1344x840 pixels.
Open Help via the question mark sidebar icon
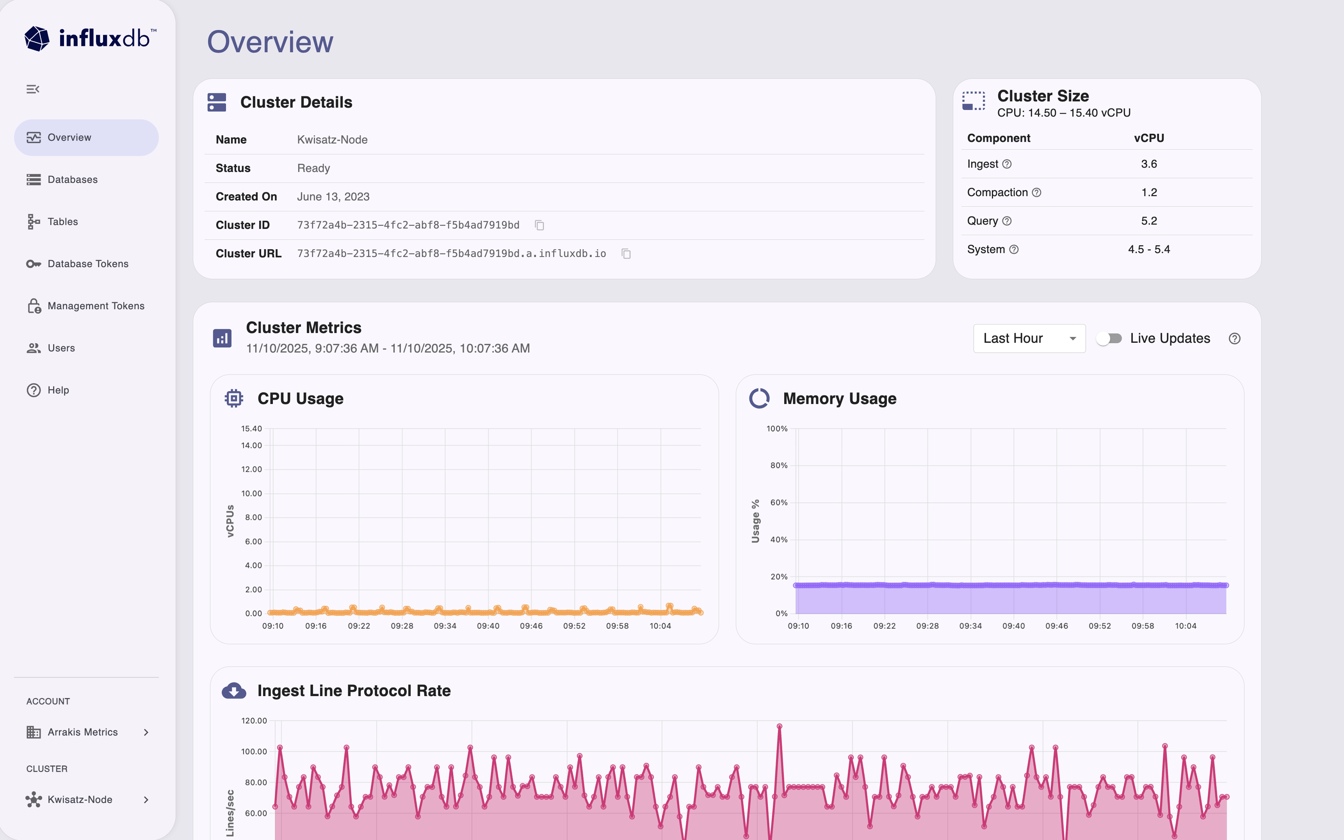pos(33,390)
